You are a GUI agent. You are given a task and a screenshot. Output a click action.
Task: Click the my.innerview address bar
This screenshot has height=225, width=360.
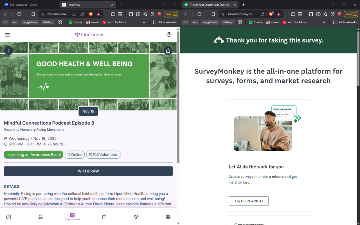(x=58, y=14)
